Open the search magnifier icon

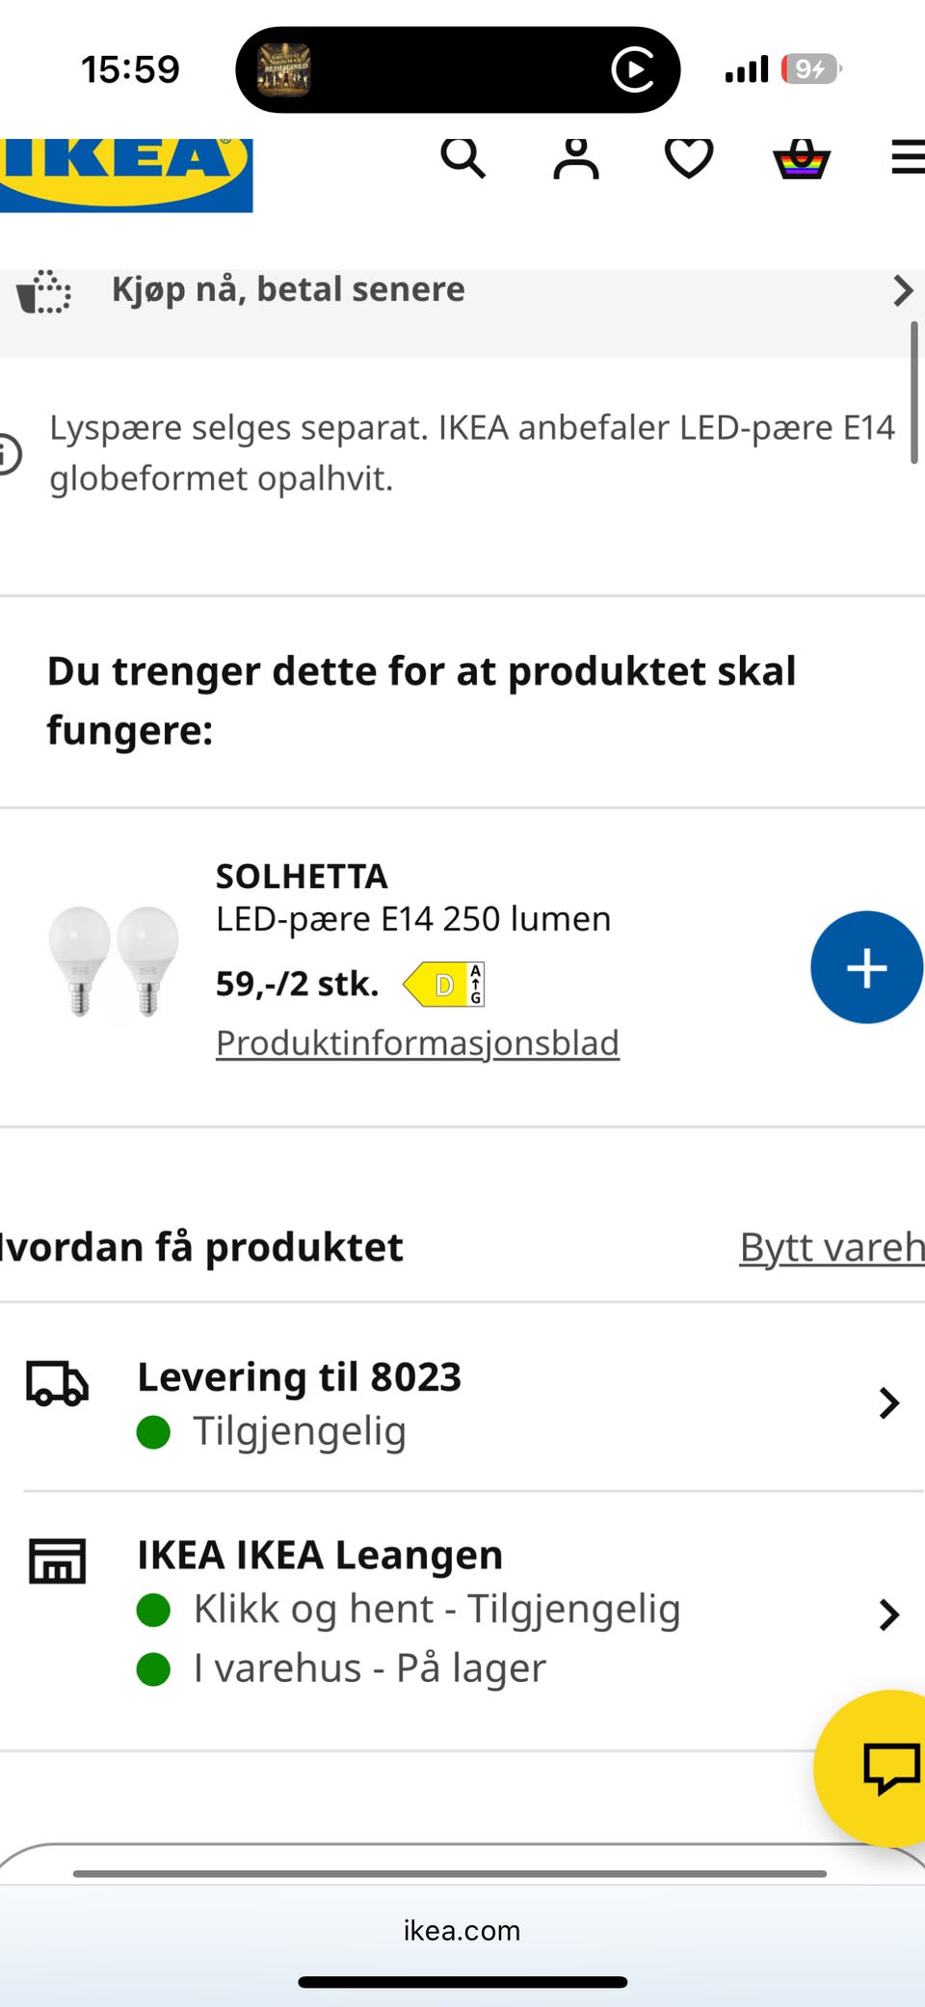[x=462, y=157]
